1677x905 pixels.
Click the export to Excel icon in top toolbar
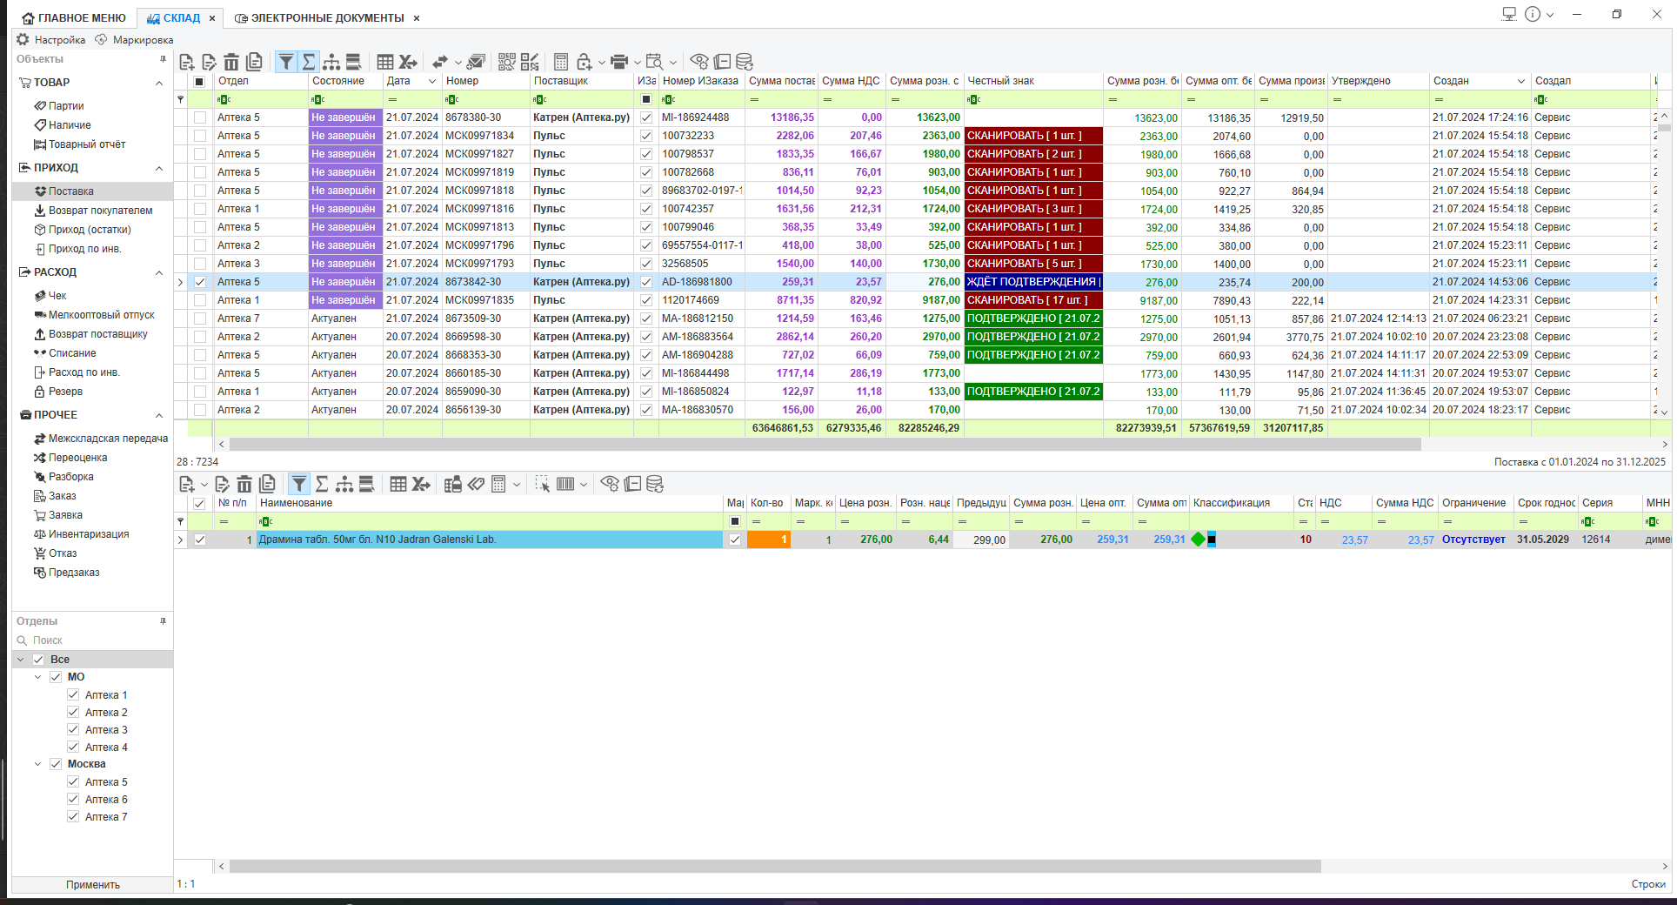coord(407,62)
